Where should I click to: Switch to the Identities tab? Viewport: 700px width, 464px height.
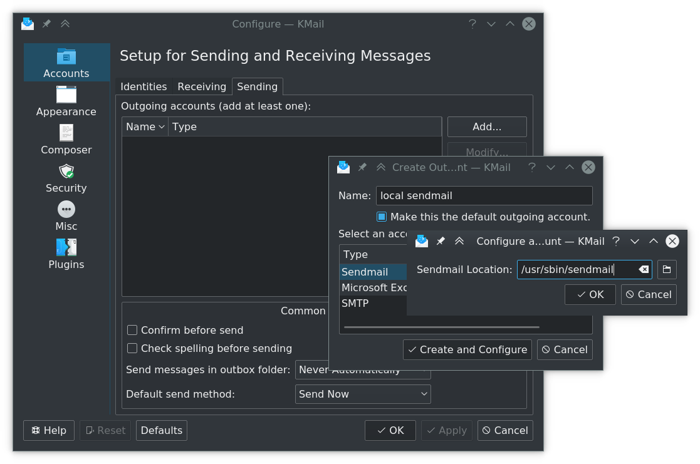[144, 86]
